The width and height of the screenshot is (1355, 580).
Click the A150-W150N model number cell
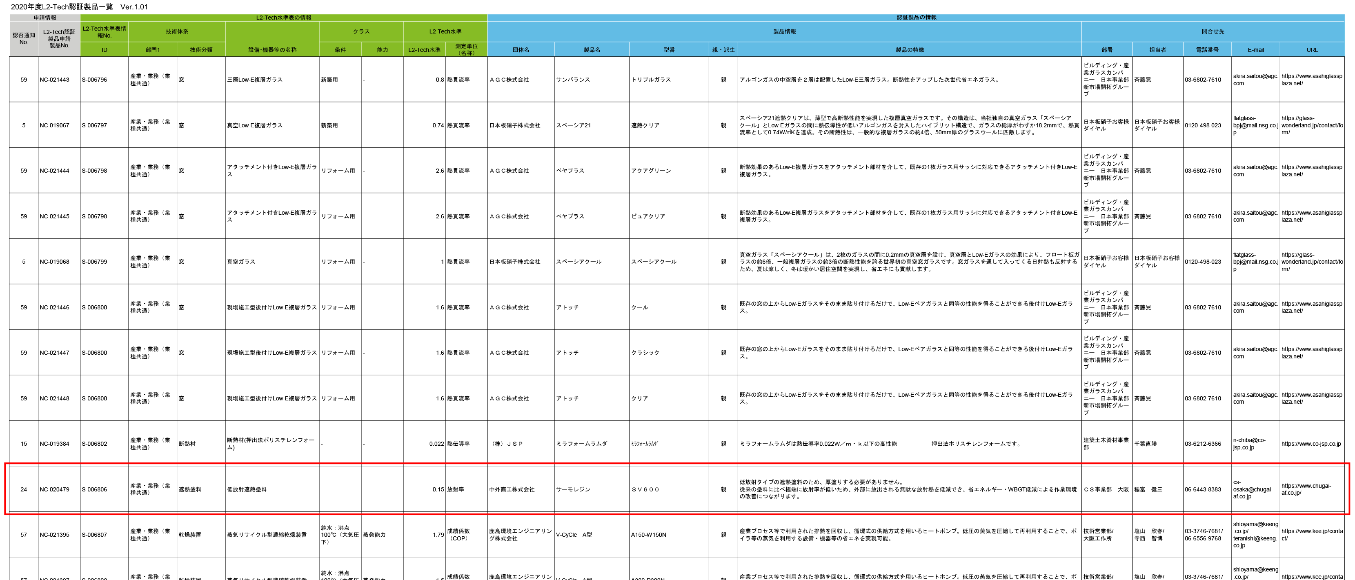pos(649,535)
